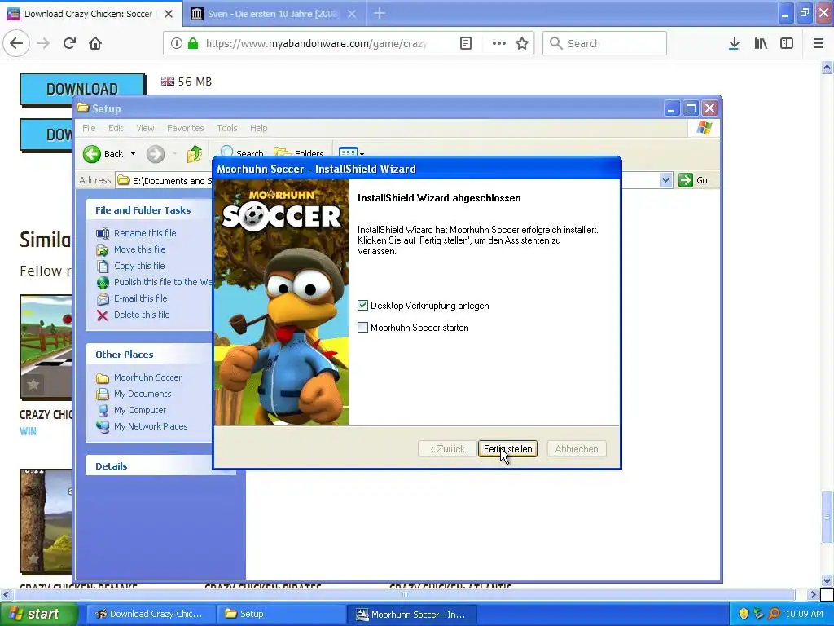Toggle Firefox sidebar icon
The image size is (834, 626).
tap(787, 43)
